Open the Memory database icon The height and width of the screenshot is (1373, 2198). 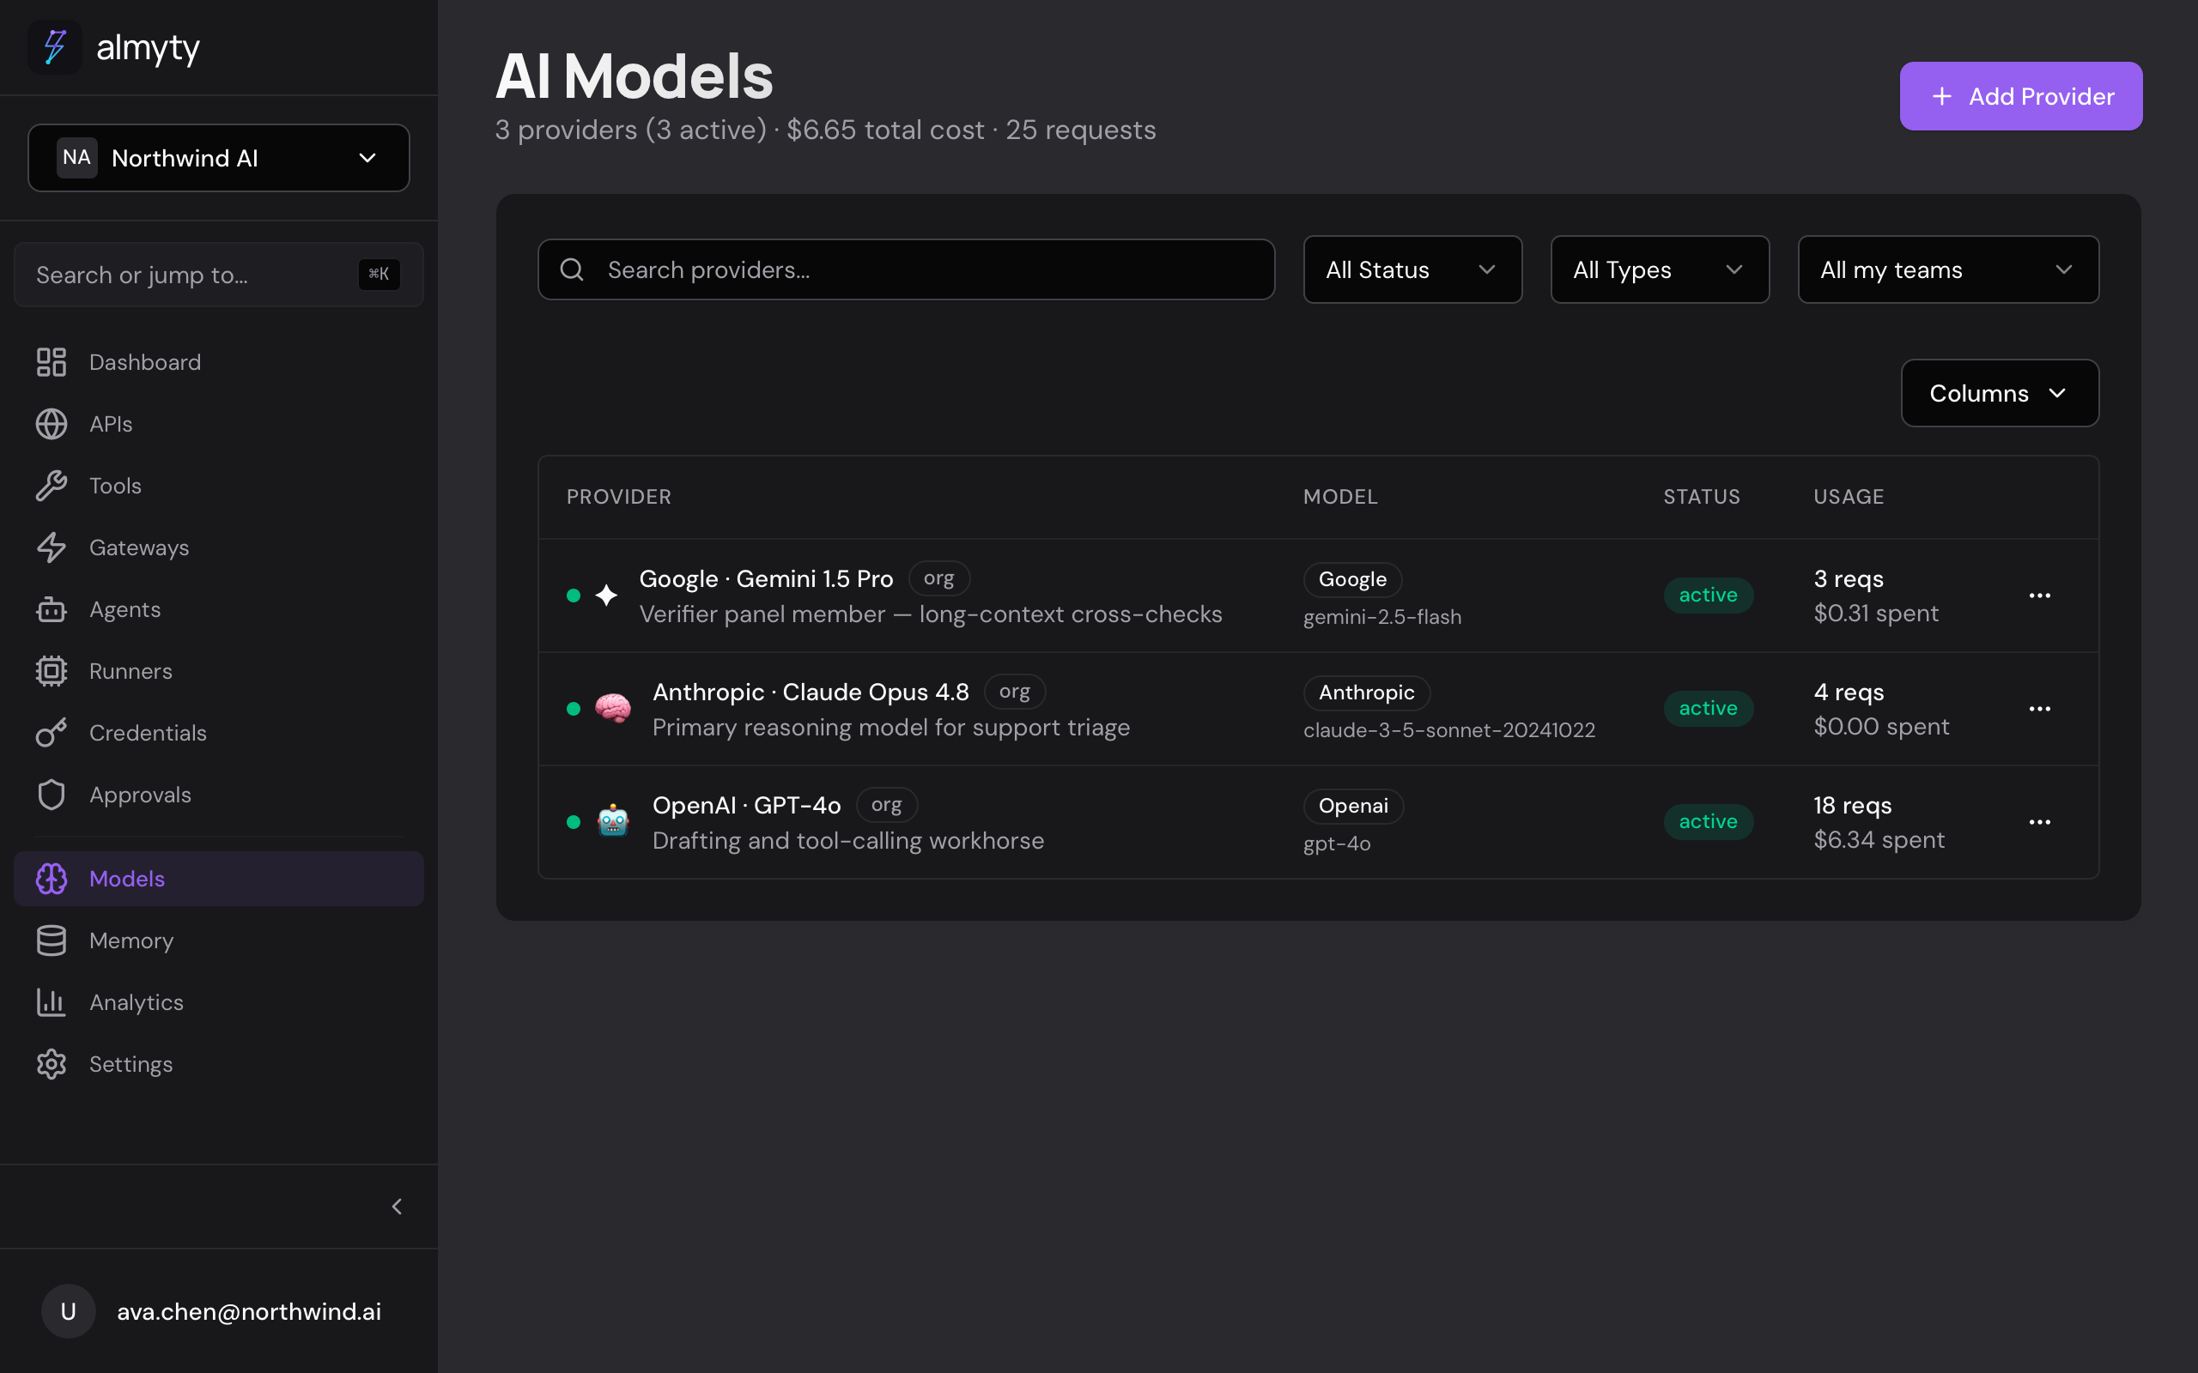[52, 941]
